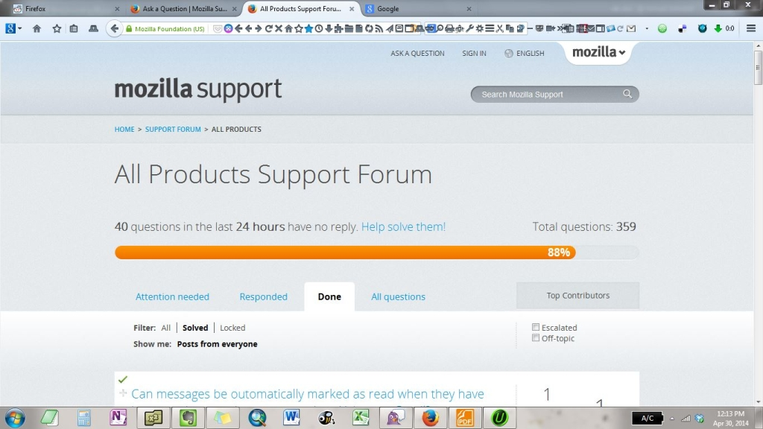Viewport: 763px width, 429px height.
Task: Click the bookmark star icon beside home
Action: pos(57,29)
